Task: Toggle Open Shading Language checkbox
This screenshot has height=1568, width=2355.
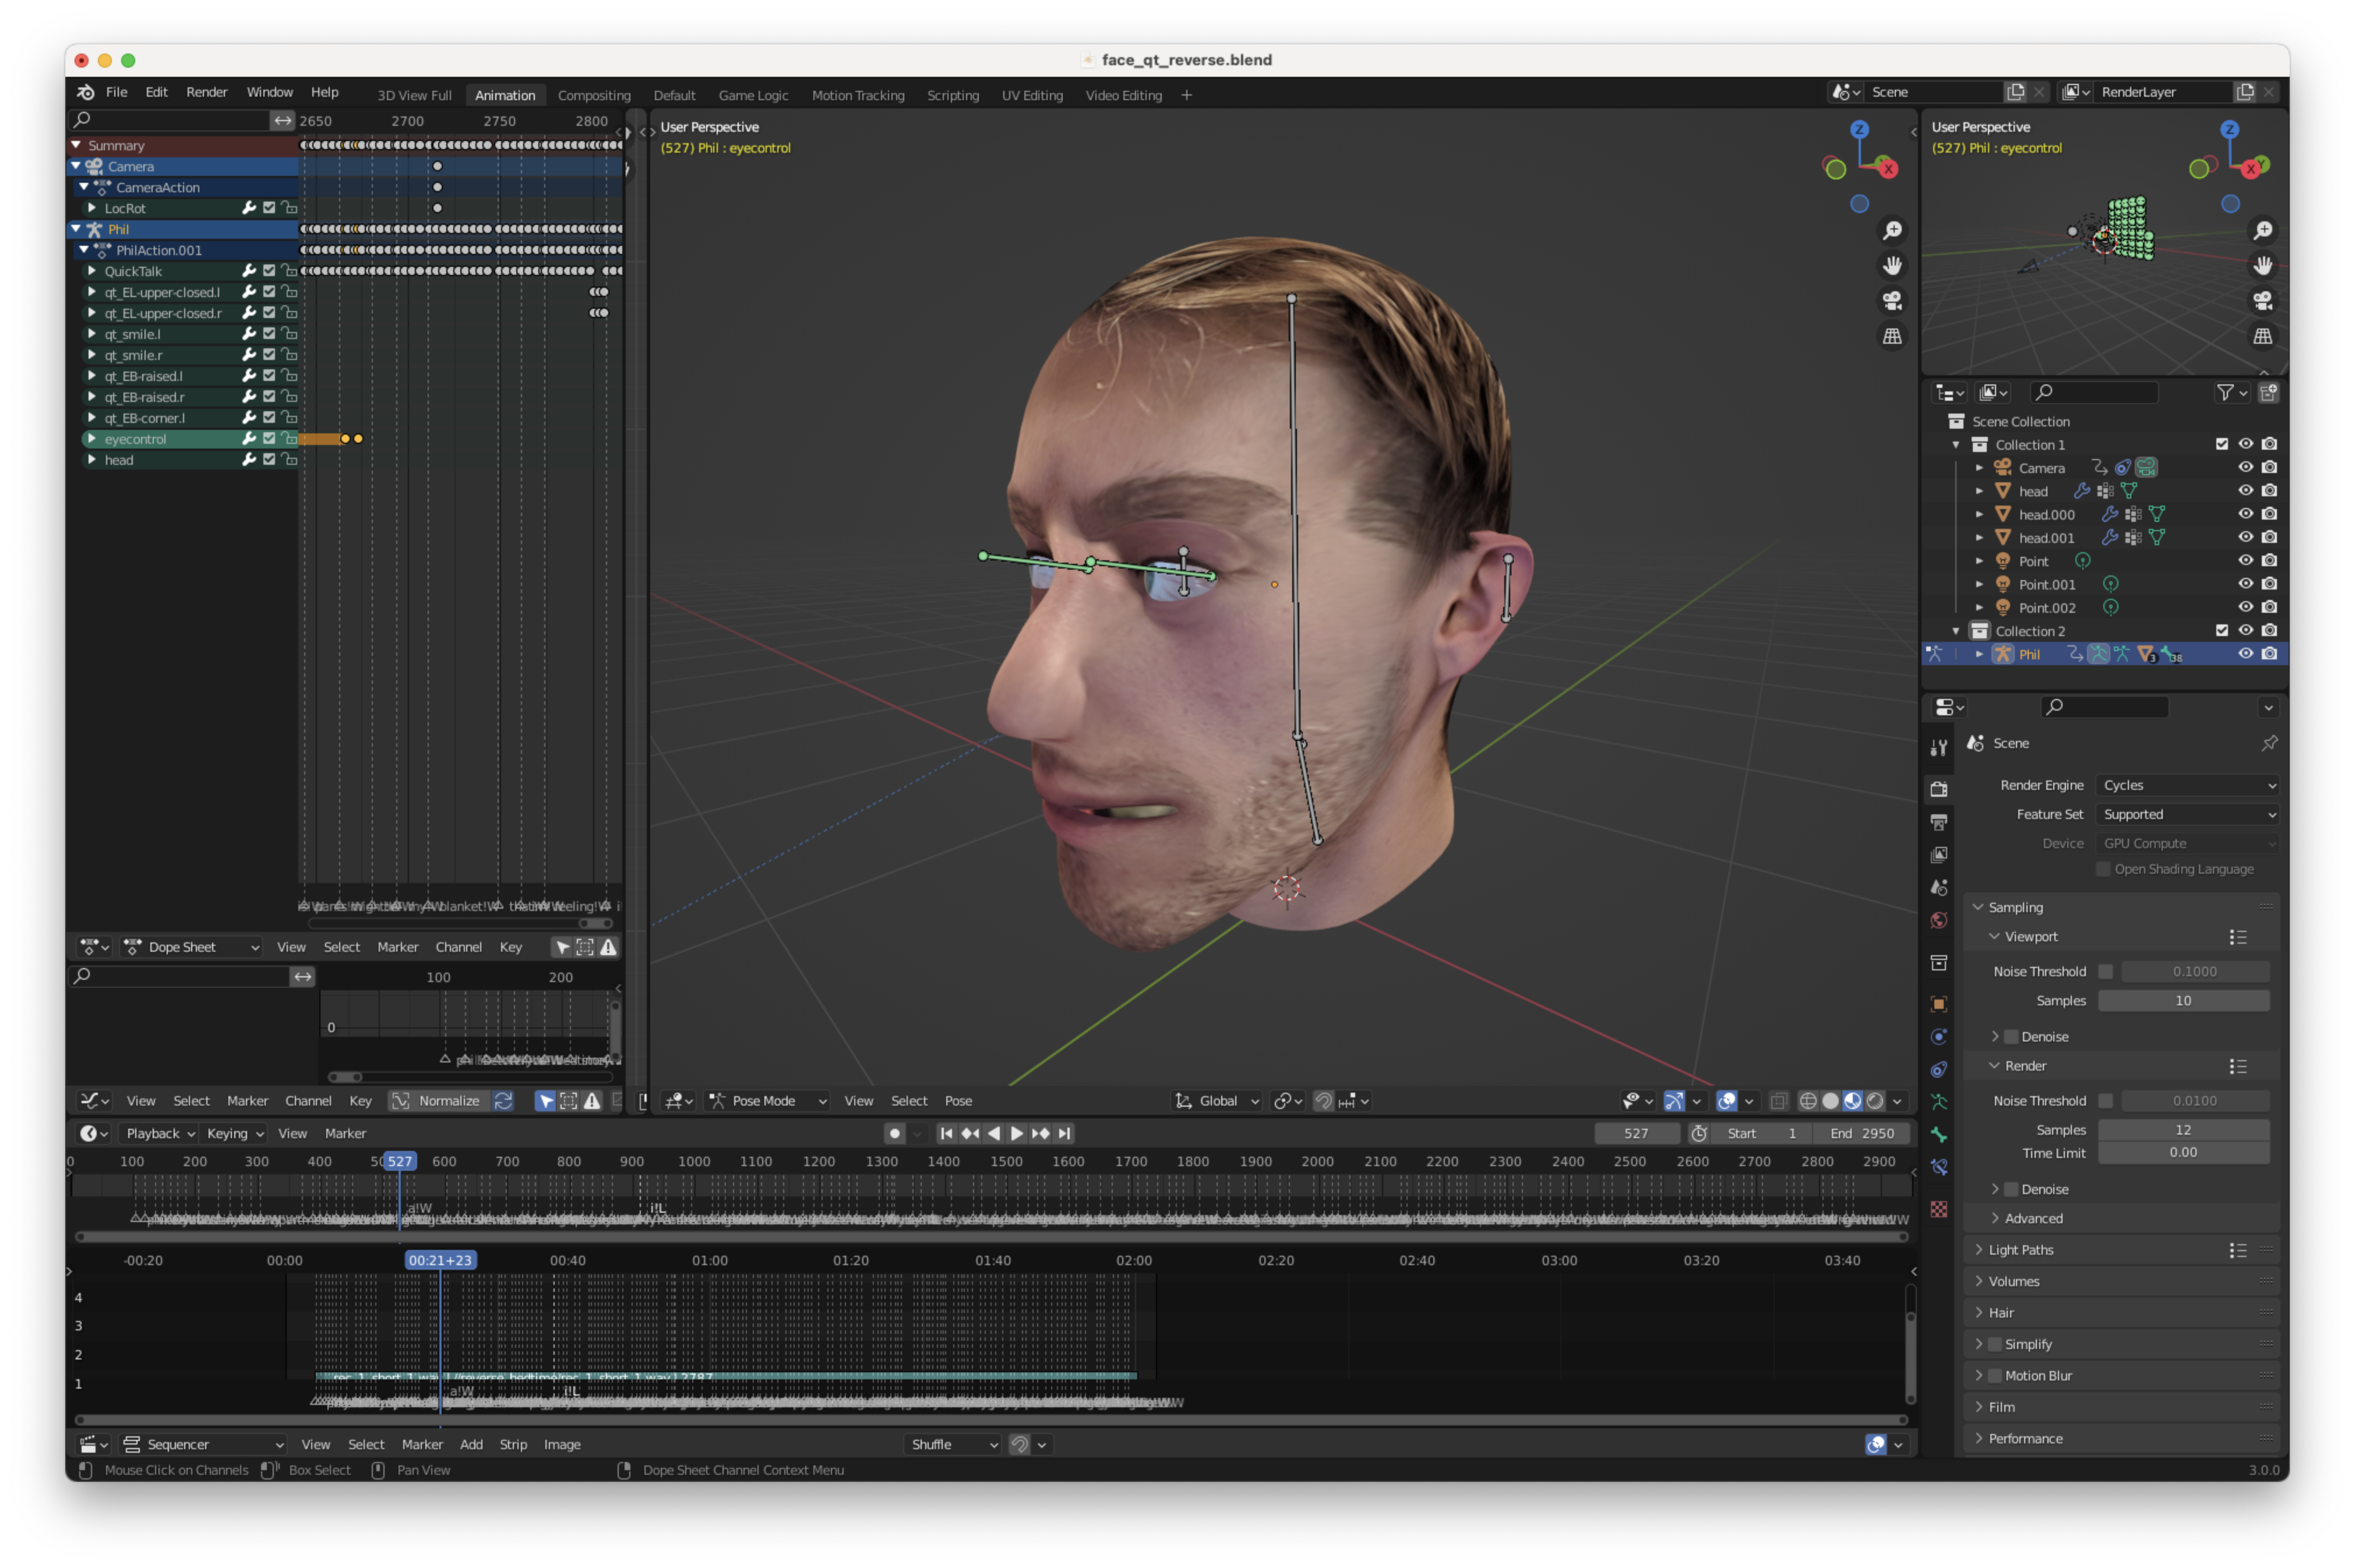Action: tap(2103, 869)
